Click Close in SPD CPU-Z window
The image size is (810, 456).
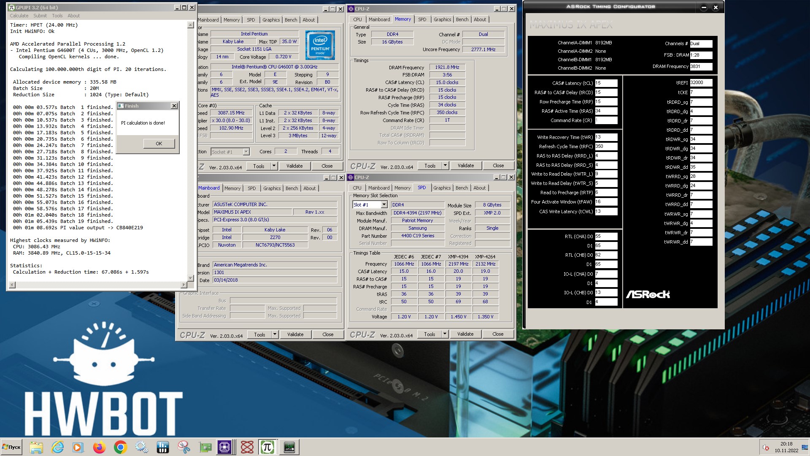click(498, 334)
